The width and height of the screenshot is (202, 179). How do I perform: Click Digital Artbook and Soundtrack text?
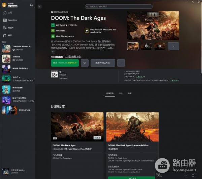tap(131, 161)
